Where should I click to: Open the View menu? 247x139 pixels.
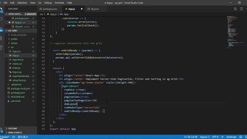32,3
